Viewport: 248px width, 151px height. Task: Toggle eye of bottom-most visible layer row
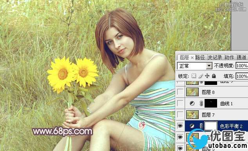coord(180,148)
